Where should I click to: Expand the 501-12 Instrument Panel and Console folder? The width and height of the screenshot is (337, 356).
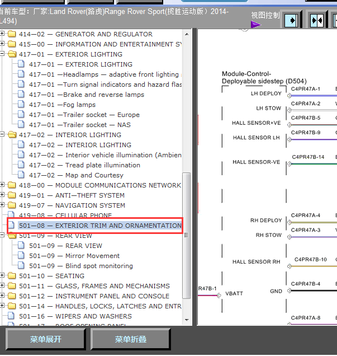coord(2,296)
